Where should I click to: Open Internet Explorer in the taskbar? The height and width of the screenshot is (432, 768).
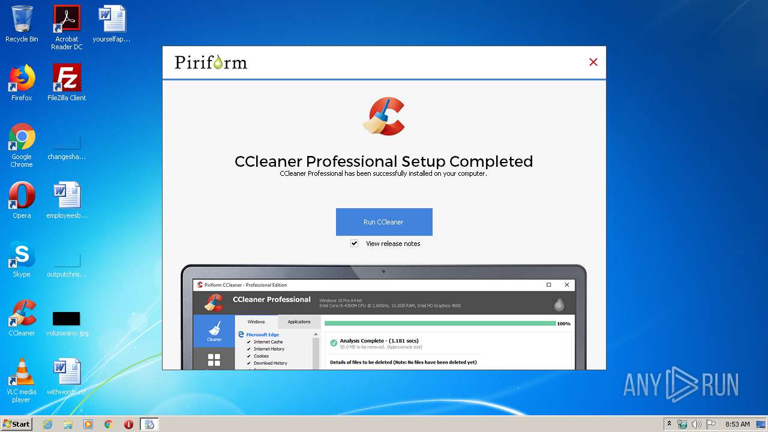coord(47,424)
